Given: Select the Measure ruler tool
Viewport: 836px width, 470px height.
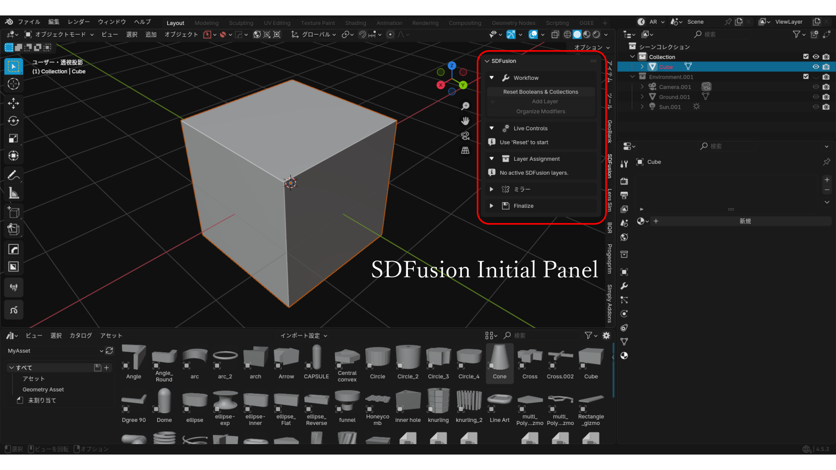Looking at the screenshot, I should click(13, 193).
